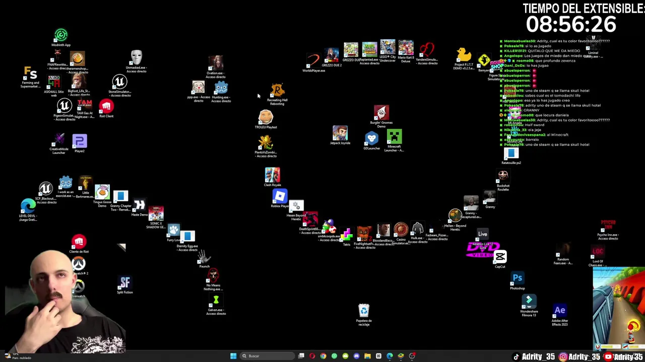Open Microsoft Edge from the taskbar

pos(390,356)
